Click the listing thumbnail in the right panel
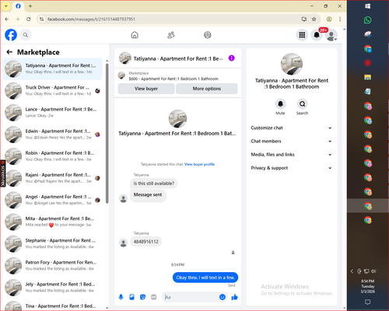Screen dimensions: 389x311 (292, 64)
